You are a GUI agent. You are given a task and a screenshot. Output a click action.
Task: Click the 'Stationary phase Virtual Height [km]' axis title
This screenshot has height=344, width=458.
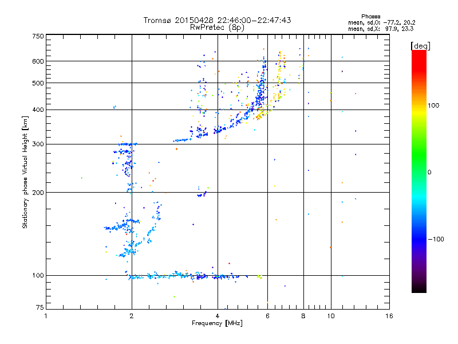[25, 172]
